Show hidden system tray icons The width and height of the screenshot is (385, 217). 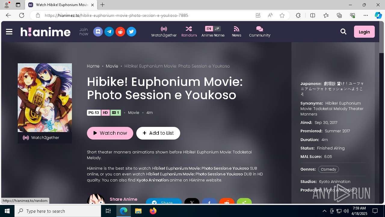click(324, 211)
